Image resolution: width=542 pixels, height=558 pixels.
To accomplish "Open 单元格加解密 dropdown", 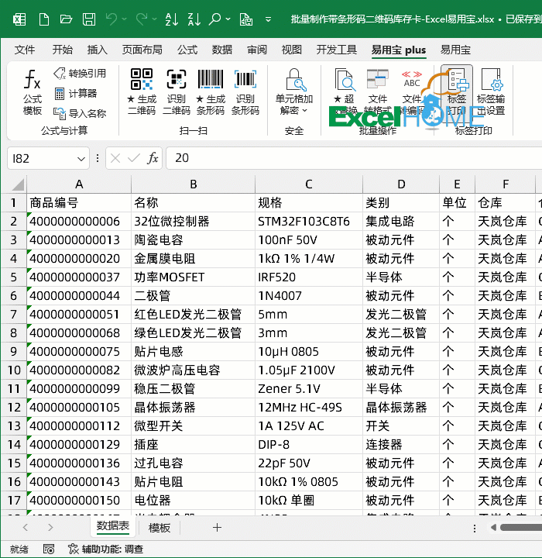I will pos(293,91).
